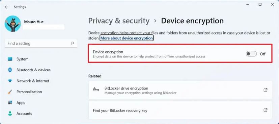Click the back arrow in Settings
This screenshot has height=124, width=279.
coord(7,7)
